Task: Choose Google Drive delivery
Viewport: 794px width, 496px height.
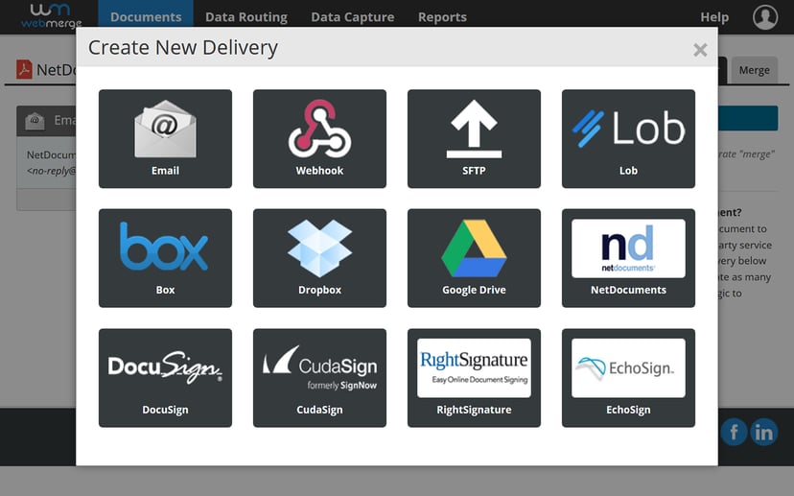Action: [474, 258]
